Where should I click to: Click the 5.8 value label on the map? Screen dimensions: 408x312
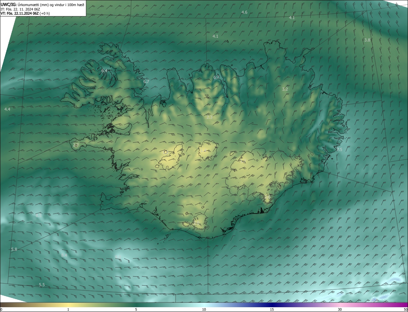(x=14, y=249)
